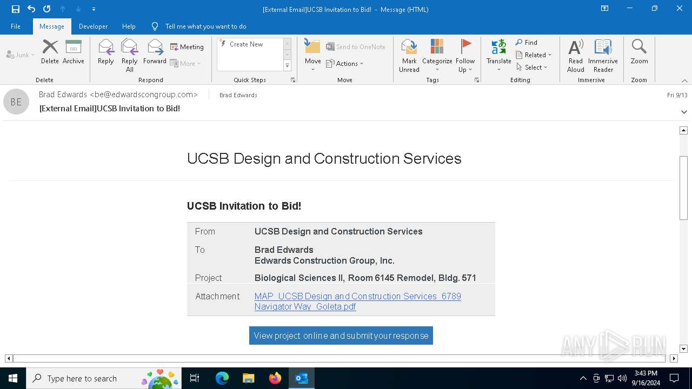Image resolution: width=692 pixels, height=389 pixels.
Task: Open the Quick Steps dialog launcher
Action: (293, 80)
